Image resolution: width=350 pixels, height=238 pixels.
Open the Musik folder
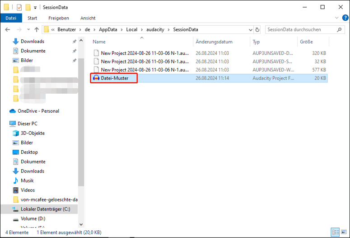click(27, 181)
